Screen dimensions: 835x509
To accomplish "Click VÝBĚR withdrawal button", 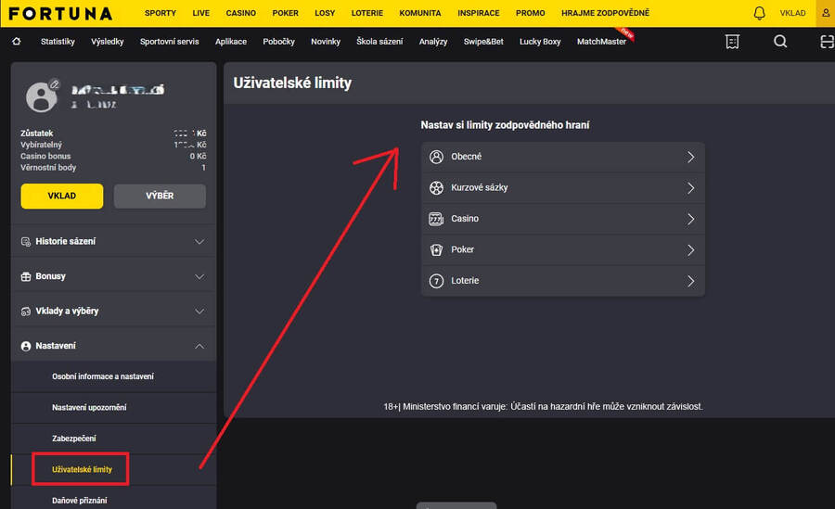I will (x=160, y=196).
